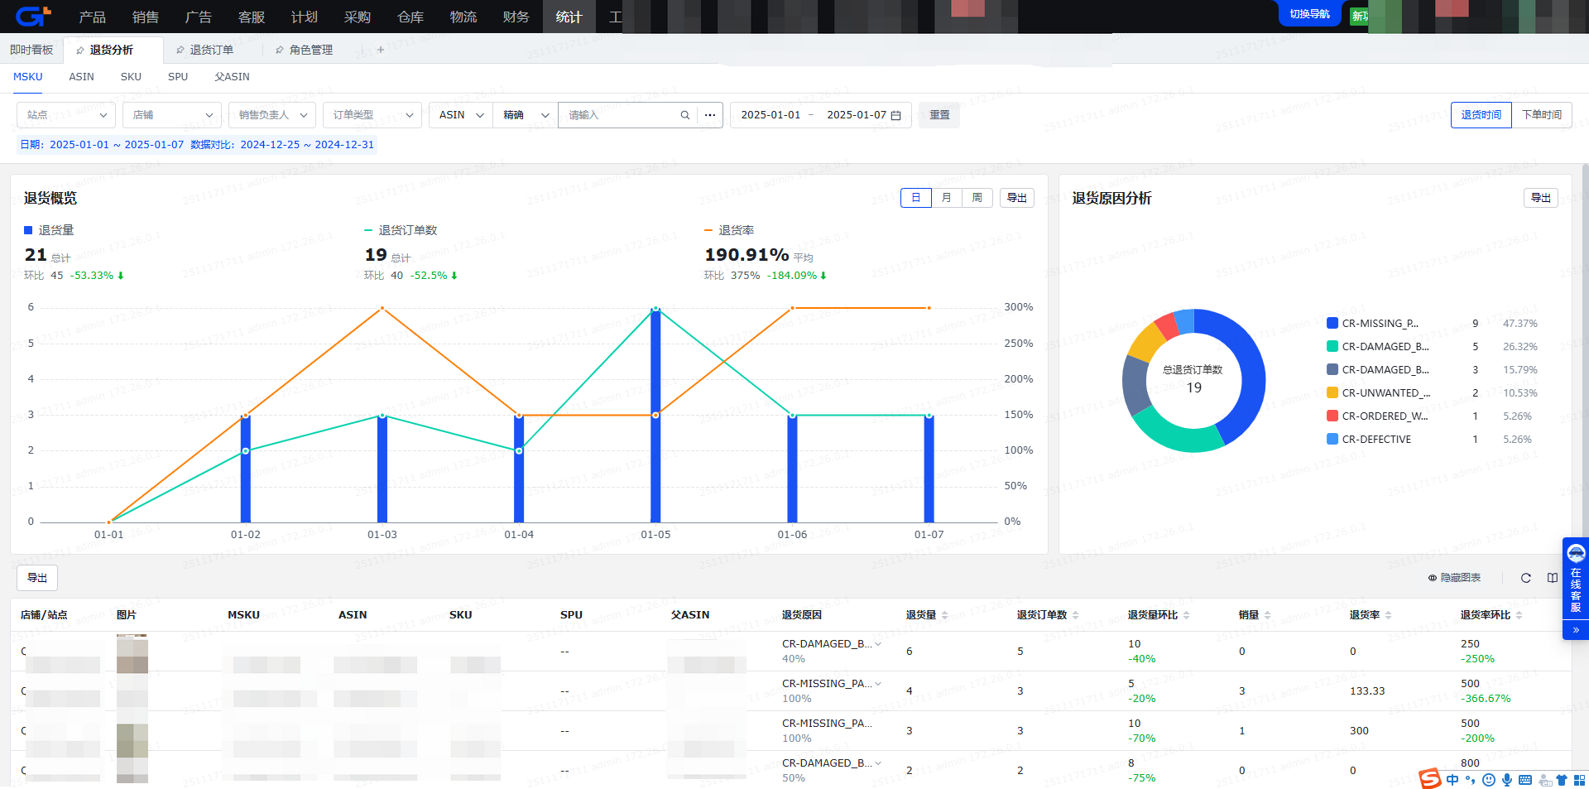Select the 周 chart granularity option
The height and width of the screenshot is (789, 1589).
(x=977, y=198)
